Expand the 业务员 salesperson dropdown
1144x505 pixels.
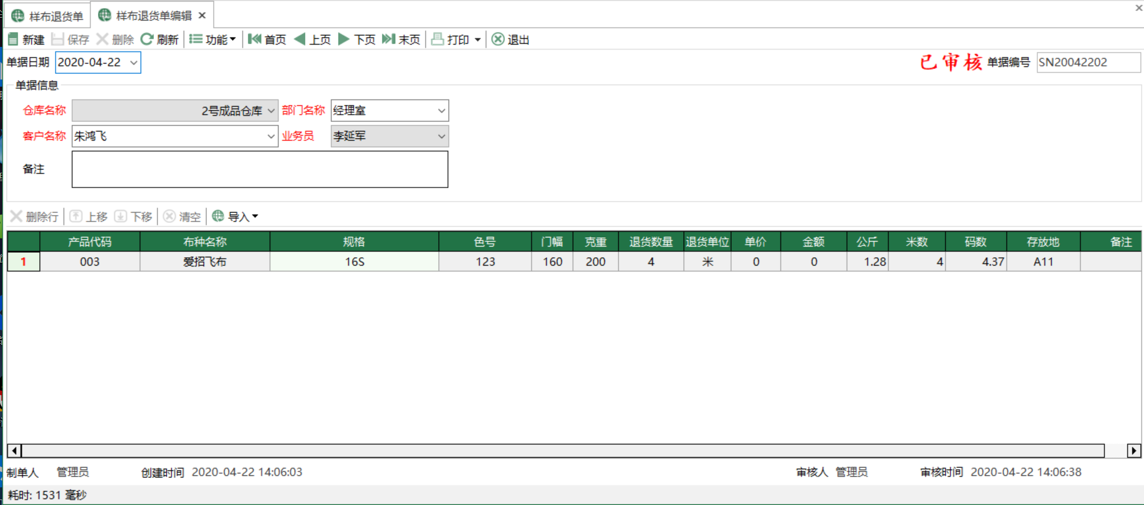click(441, 136)
